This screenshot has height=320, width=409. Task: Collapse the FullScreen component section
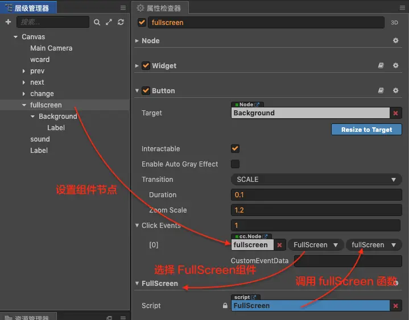click(137, 283)
